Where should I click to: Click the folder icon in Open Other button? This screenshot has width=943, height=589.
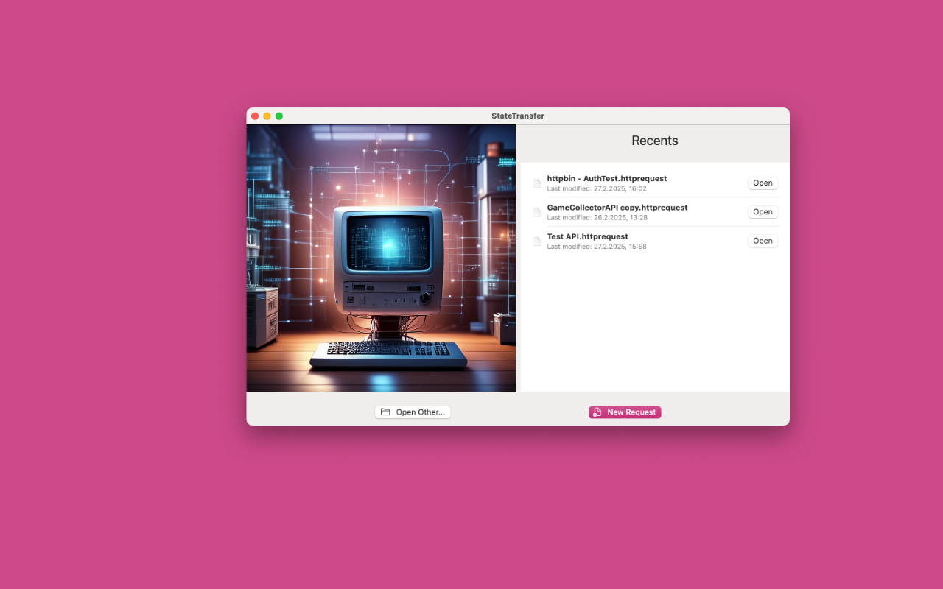(385, 412)
